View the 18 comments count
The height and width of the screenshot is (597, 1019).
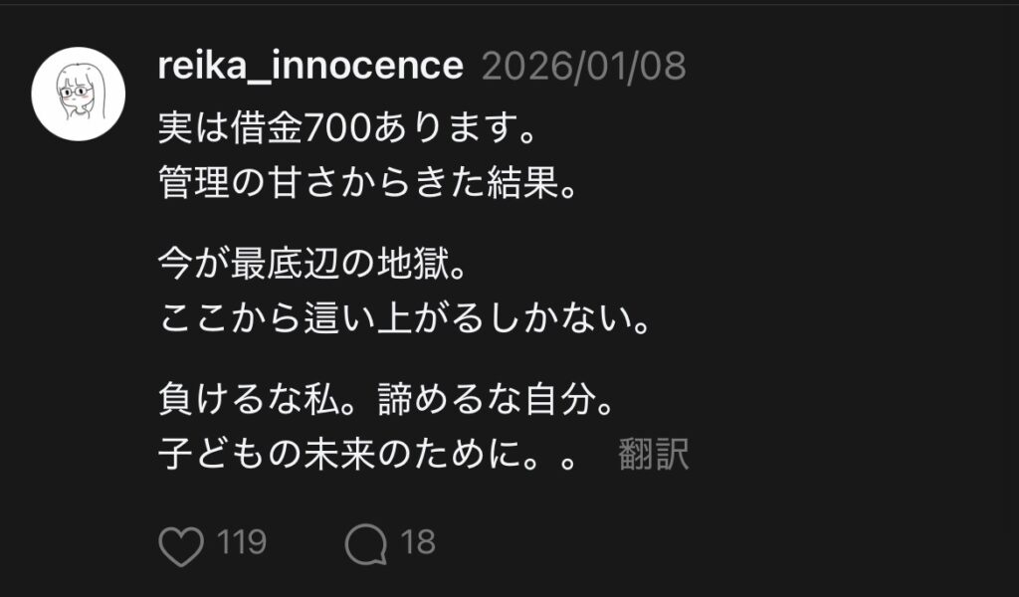(x=418, y=543)
